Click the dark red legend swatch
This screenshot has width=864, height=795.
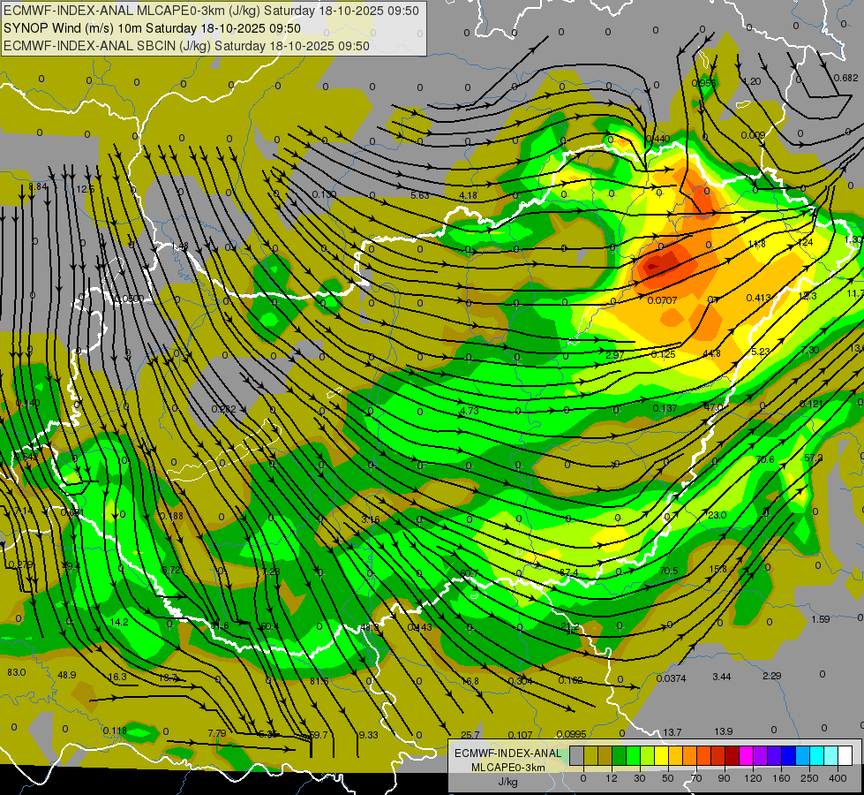(x=733, y=756)
